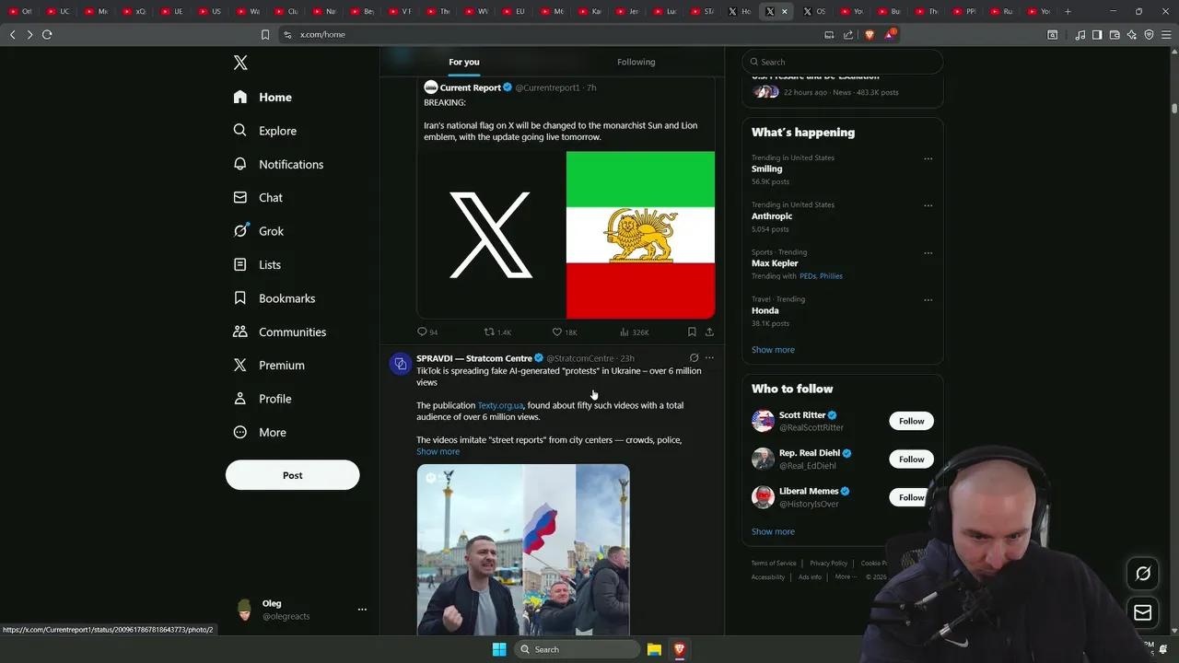Like the Current Report post
Image resolution: width=1179 pixels, height=663 pixels.
(x=556, y=331)
